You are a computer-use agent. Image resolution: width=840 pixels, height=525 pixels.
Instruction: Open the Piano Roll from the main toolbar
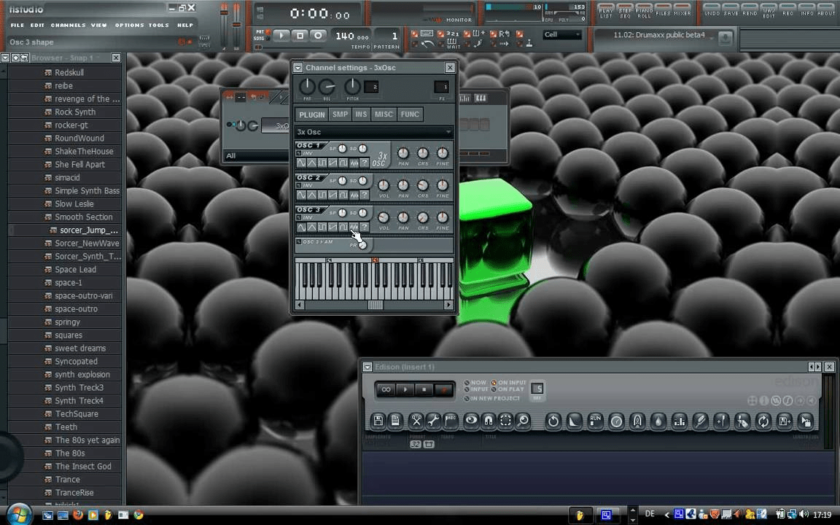(x=645, y=11)
